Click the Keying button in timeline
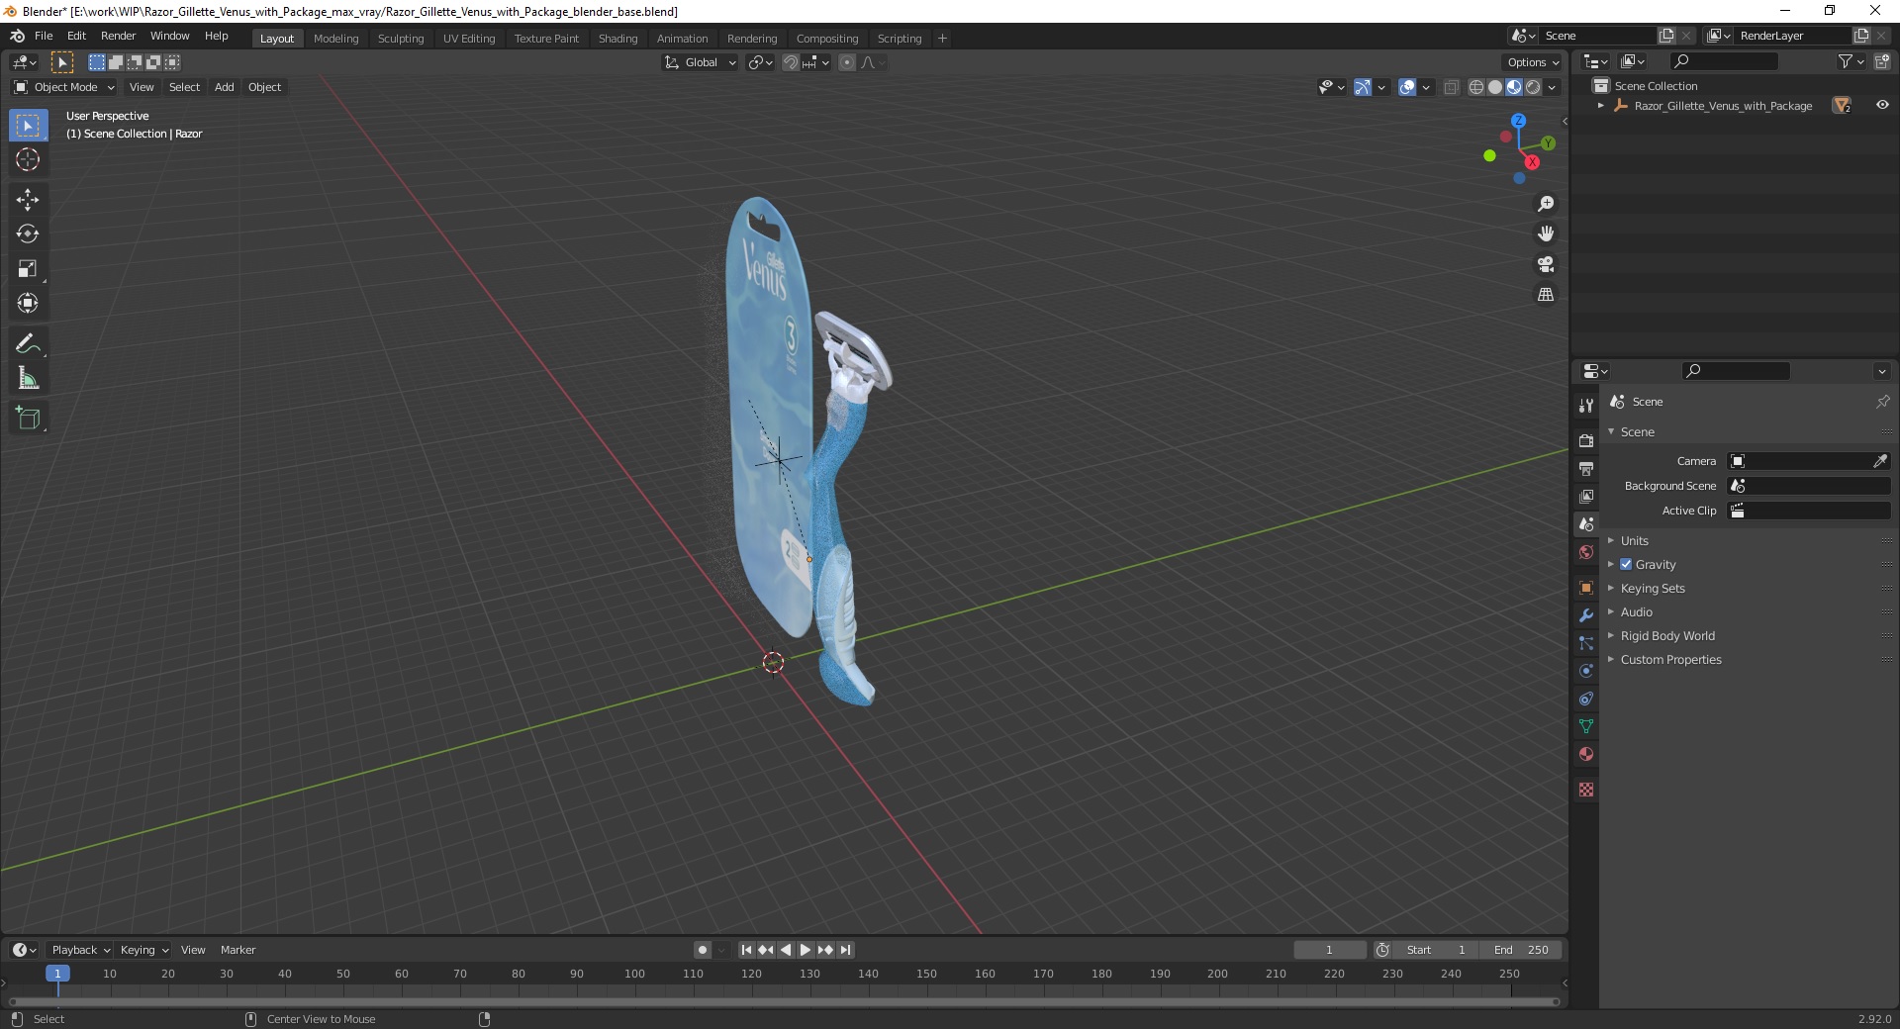The width and height of the screenshot is (1900, 1029). tap(143, 950)
